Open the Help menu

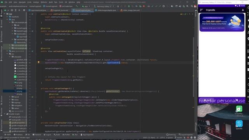(x=78, y=2)
